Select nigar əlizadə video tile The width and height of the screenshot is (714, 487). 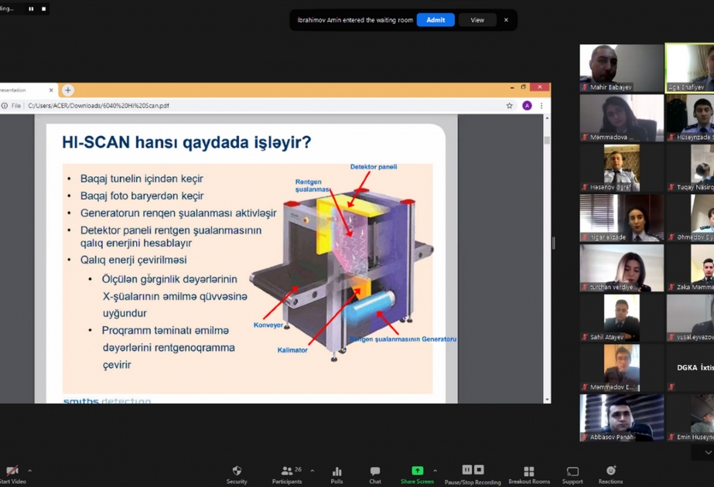click(x=622, y=218)
